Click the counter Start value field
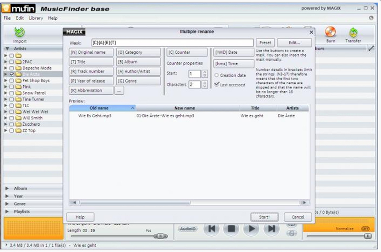 pyautogui.click(x=195, y=74)
